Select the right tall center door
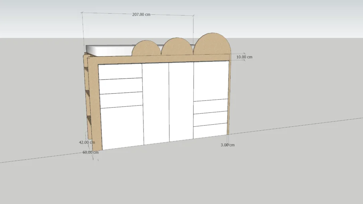This screenshot has height=204, width=363. 181,101
